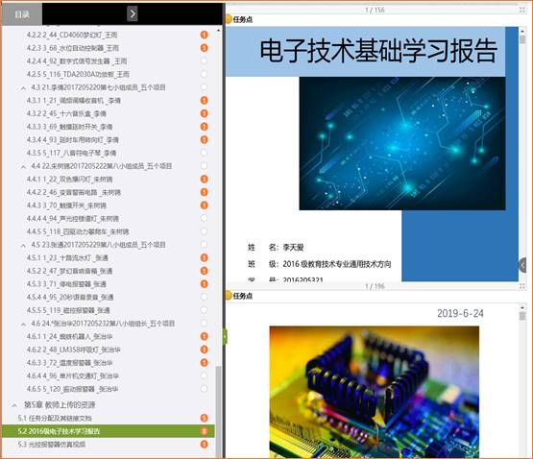Click orange badge on row 4.3.2
The width and height of the screenshot is (533, 459).
204,113
